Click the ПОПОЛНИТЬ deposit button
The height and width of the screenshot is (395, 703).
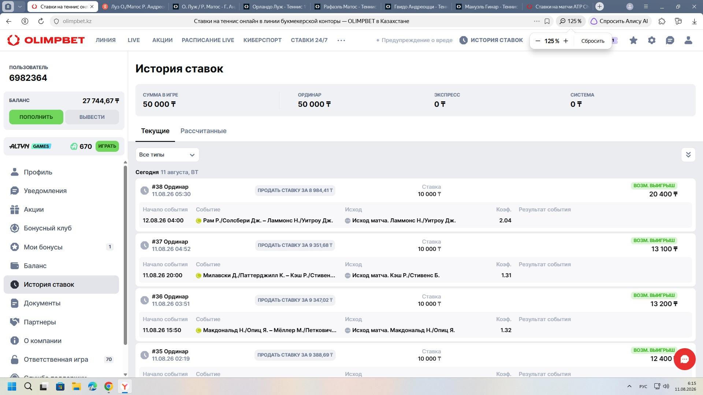tap(36, 117)
